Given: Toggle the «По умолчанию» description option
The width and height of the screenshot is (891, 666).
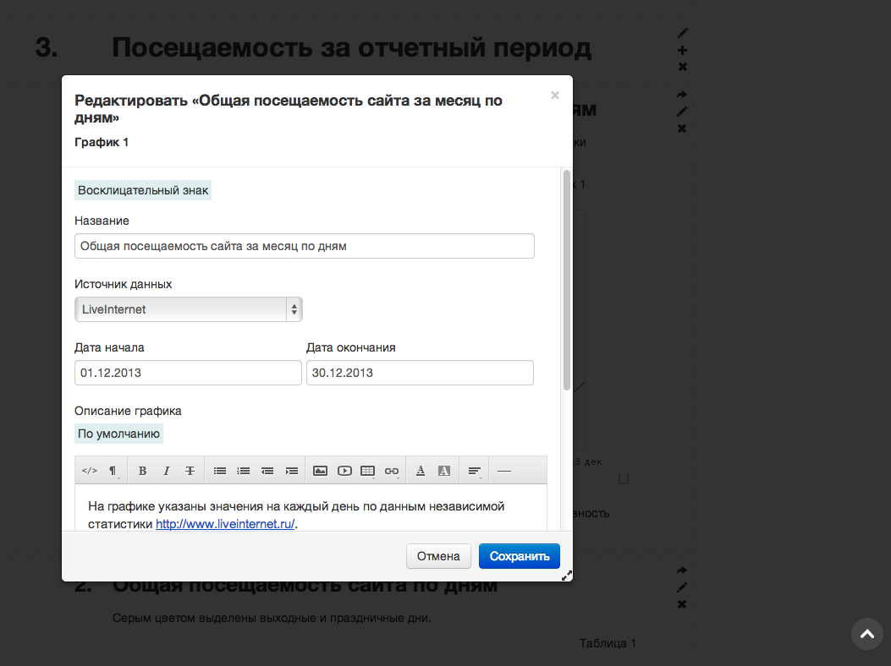Looking at the screenshot, I should tap(118, 434).
